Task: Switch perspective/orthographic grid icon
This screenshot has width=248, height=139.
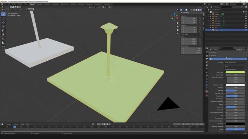Action: (x=177, y=34)
